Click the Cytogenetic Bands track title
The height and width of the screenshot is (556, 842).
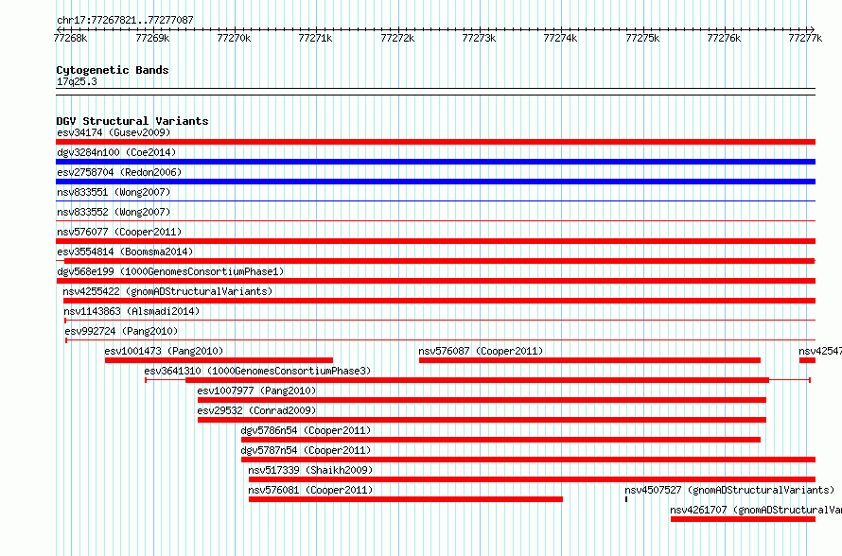(113, 70)
